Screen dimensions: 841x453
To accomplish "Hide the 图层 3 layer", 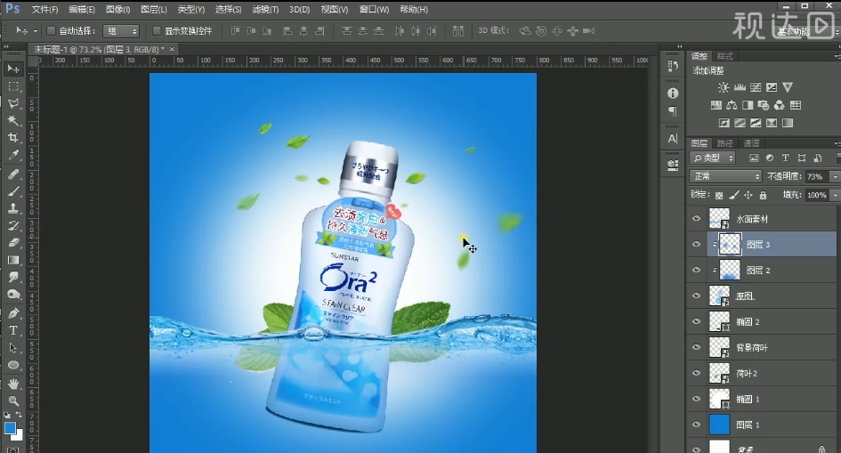I will point(696,245).
